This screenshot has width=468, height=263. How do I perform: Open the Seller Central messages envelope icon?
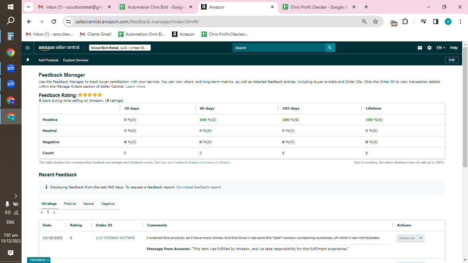(420, 48)
